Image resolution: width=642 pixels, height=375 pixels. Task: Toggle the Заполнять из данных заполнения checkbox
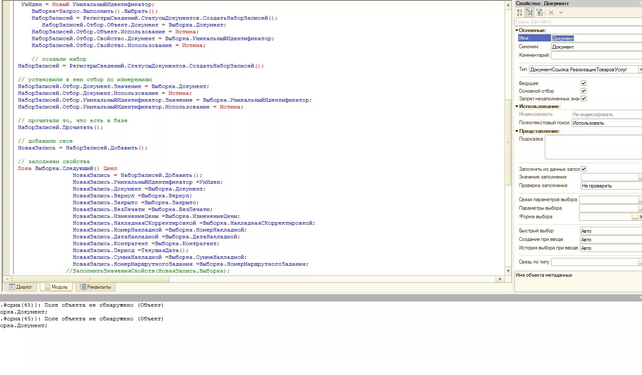[583, 169]
